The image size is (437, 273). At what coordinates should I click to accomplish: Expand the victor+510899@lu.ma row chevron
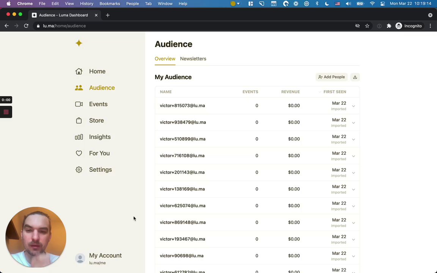coord(353,140)
